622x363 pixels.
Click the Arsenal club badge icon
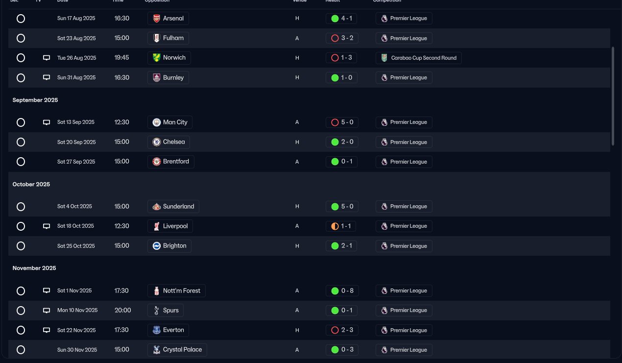[x=156, y=19]
